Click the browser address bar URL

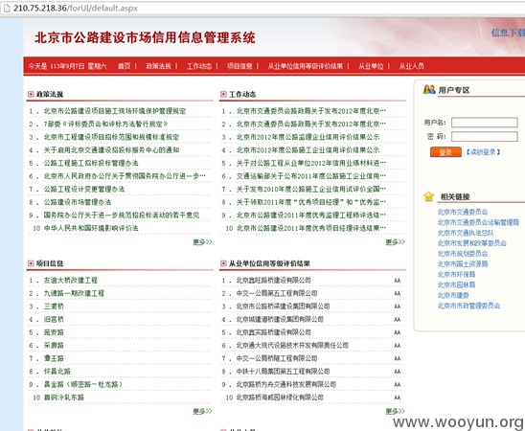[76, 8]
